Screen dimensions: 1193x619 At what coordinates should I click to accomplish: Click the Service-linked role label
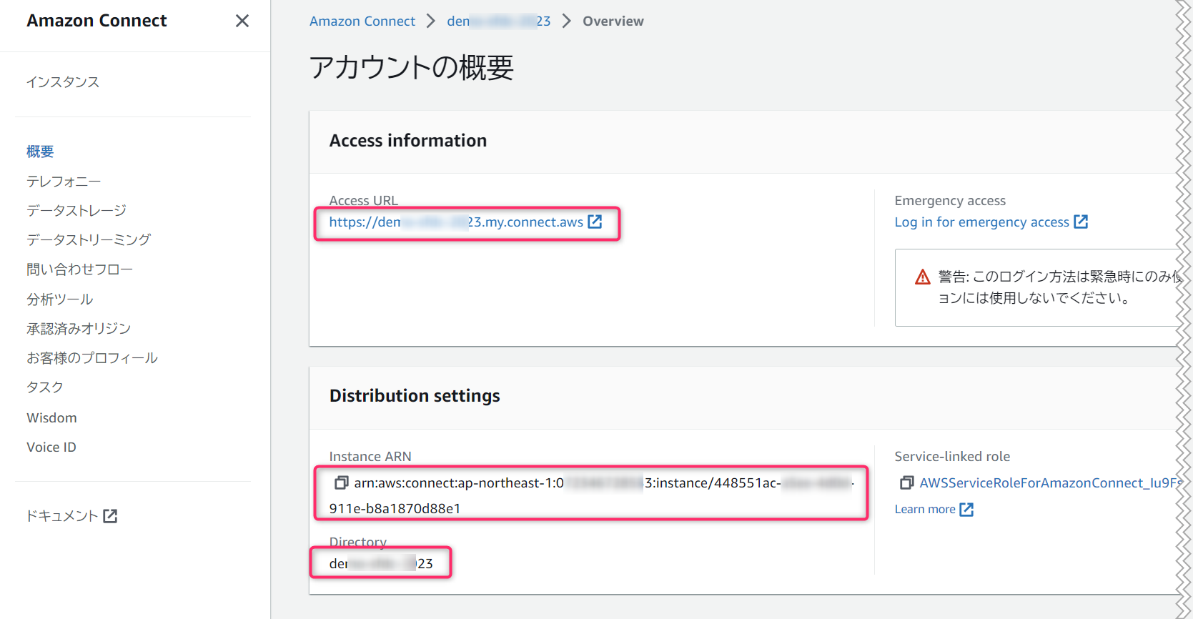(952, 457)
